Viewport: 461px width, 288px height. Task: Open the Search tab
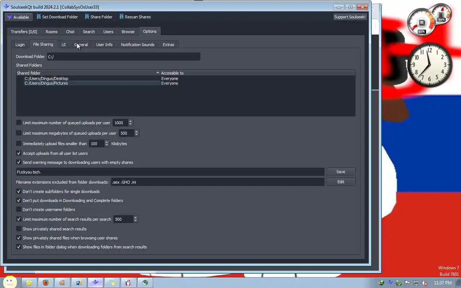89,32
